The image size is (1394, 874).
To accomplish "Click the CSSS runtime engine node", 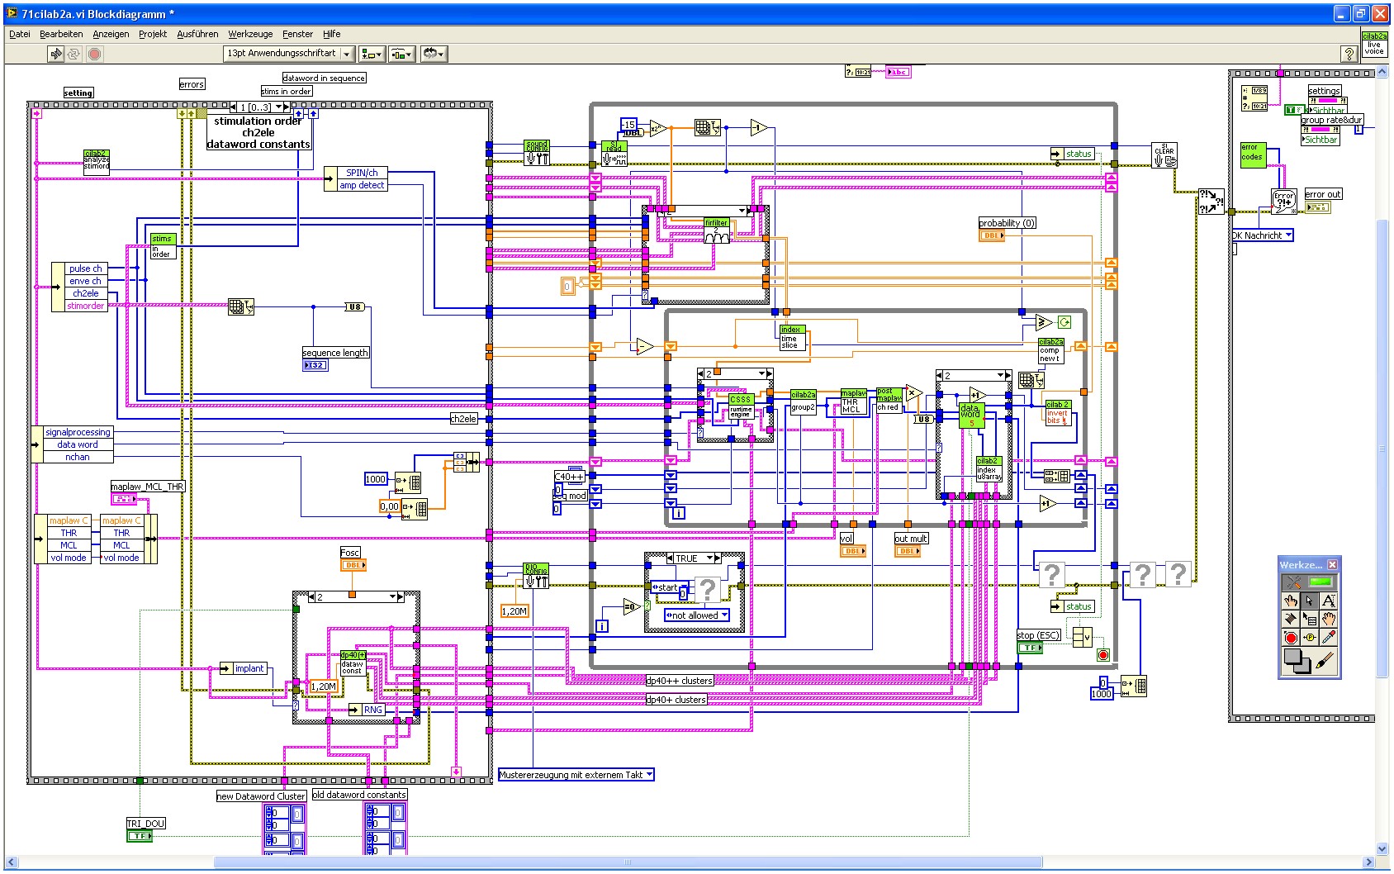I will tap(740, 407).
